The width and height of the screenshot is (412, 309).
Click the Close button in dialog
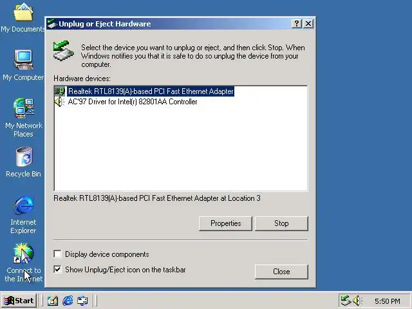coord(281,272)
